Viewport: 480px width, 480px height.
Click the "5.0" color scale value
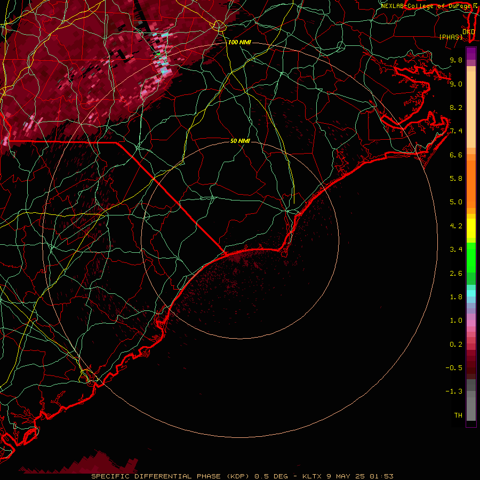(456, 202)
